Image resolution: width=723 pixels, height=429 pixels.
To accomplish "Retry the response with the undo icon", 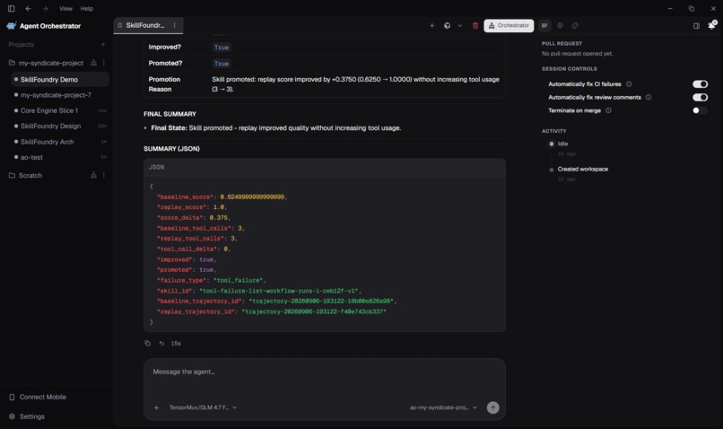I will 161,343.
